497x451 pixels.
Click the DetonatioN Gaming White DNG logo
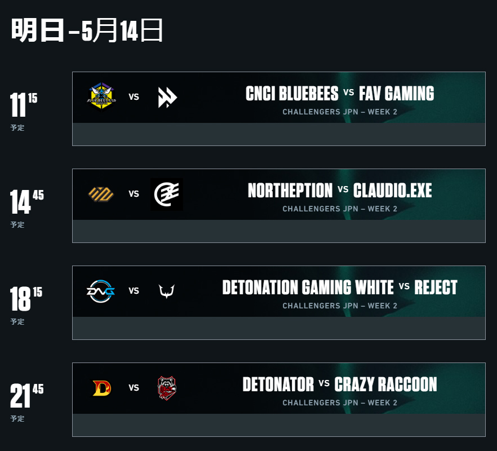pos(101,291)
